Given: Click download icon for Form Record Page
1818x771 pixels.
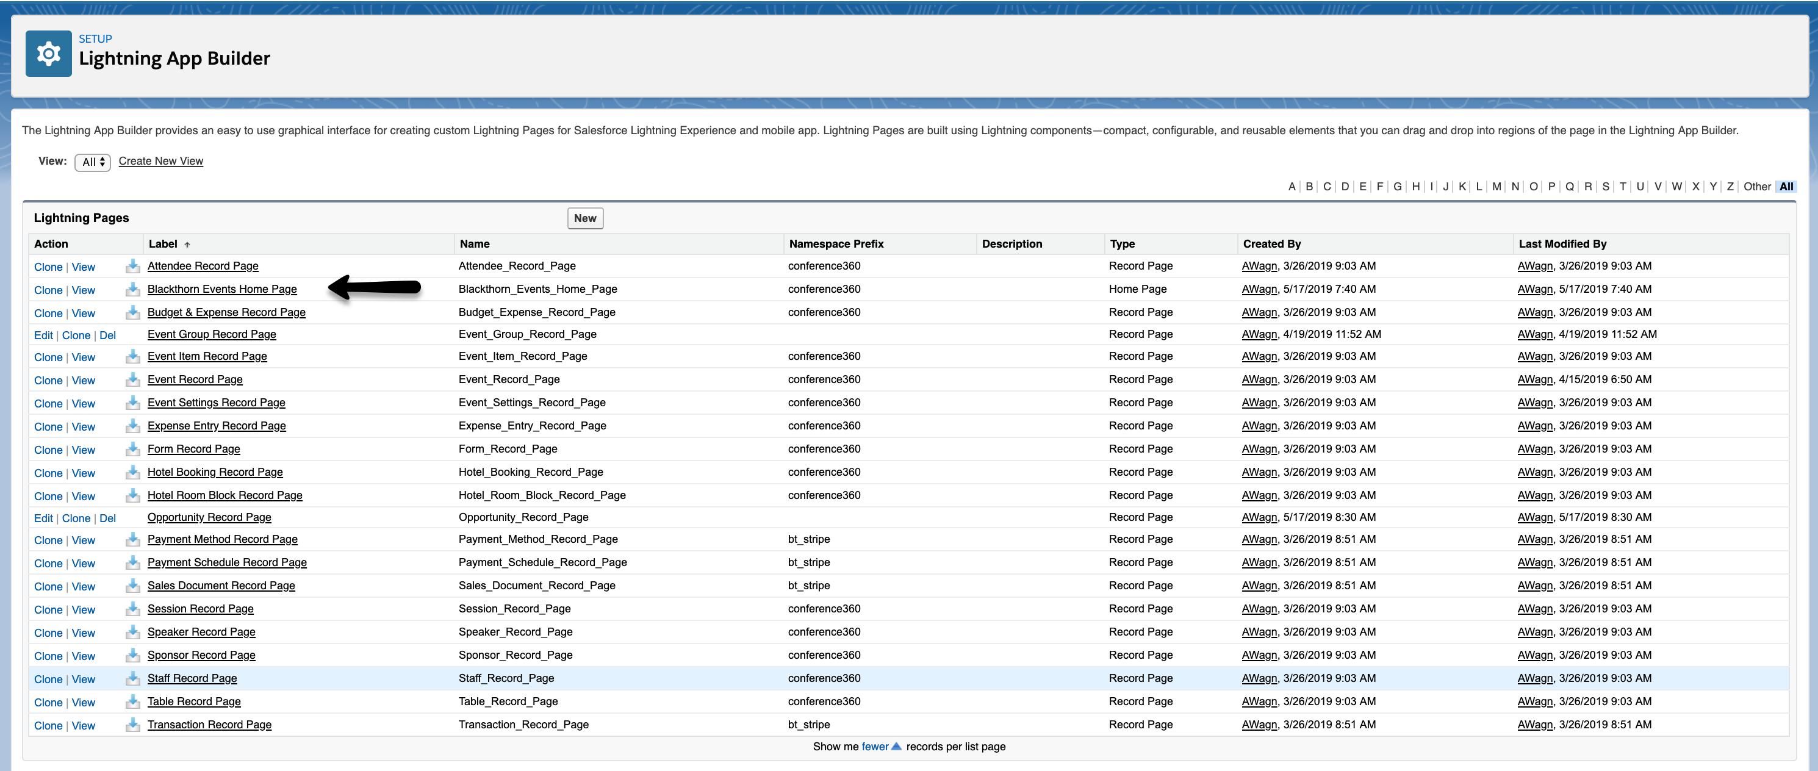Looking at the screenshot, I should (x=132, y=450).
